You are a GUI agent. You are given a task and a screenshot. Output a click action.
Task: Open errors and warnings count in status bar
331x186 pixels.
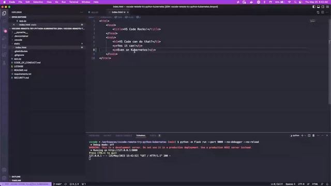click(x=74, y=184)
